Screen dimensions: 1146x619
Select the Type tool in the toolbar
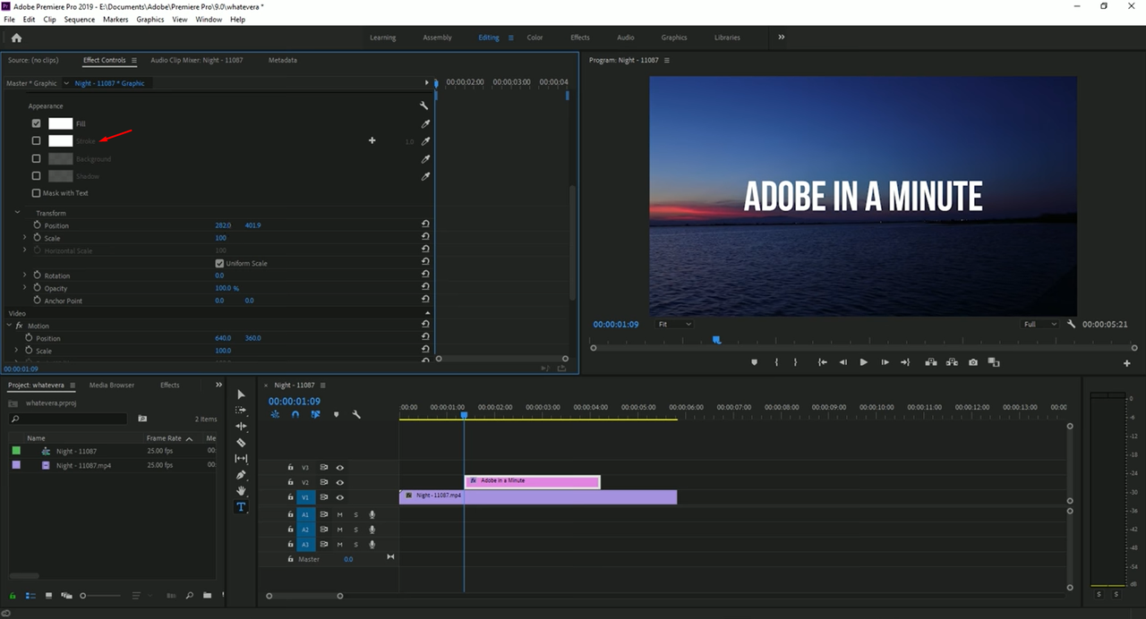(241, 507)
